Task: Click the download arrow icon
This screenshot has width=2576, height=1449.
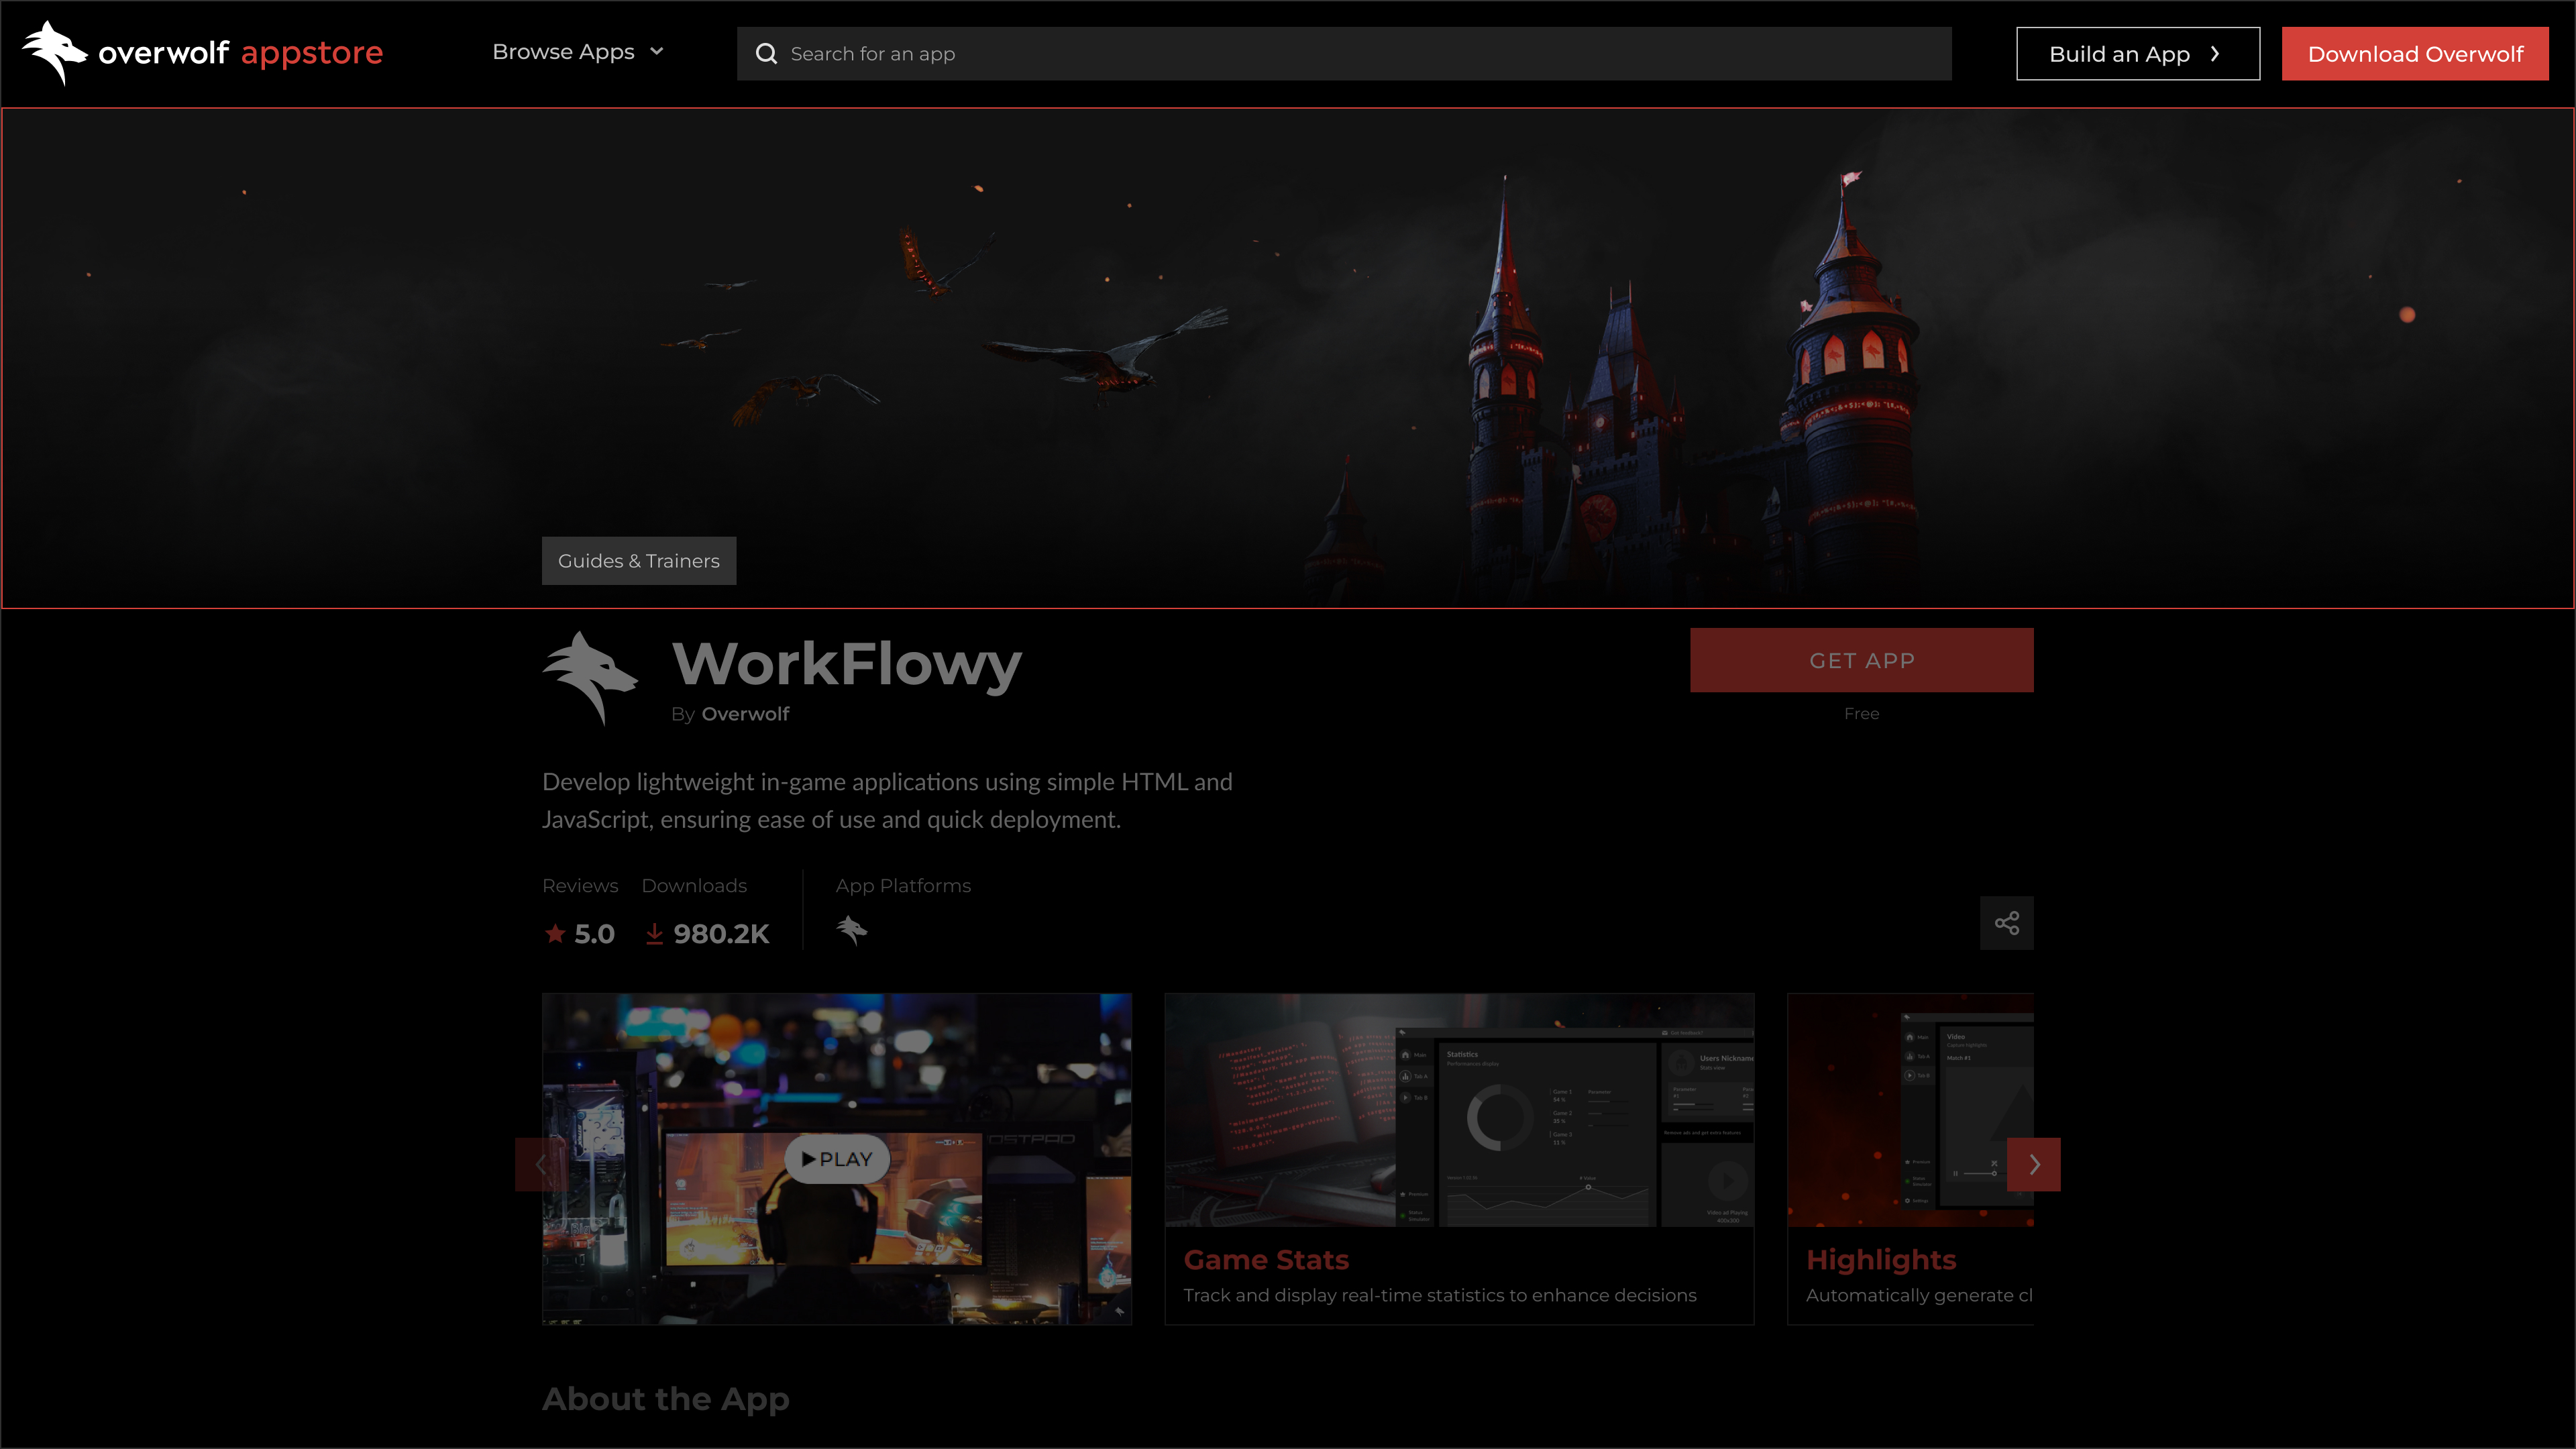Action: tap(654, 934)
